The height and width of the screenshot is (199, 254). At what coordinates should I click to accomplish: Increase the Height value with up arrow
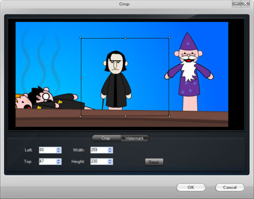(x=110, y=160)
